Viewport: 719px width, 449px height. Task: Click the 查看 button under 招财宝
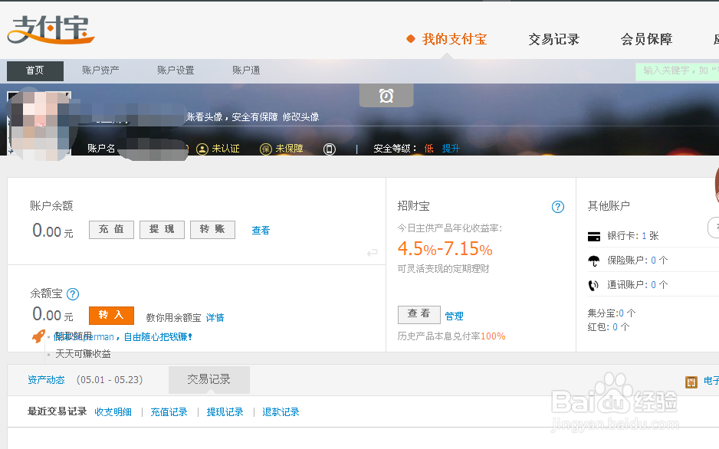(x=419, y=315)
